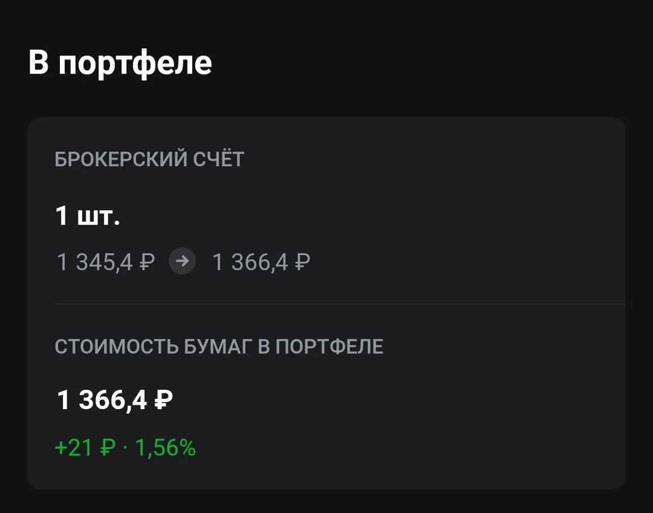This screenshot has width=653, height=513.
Task: Tap the '1 шт.' quantity text
Action: pyautogui.click(x=88, y=216)
